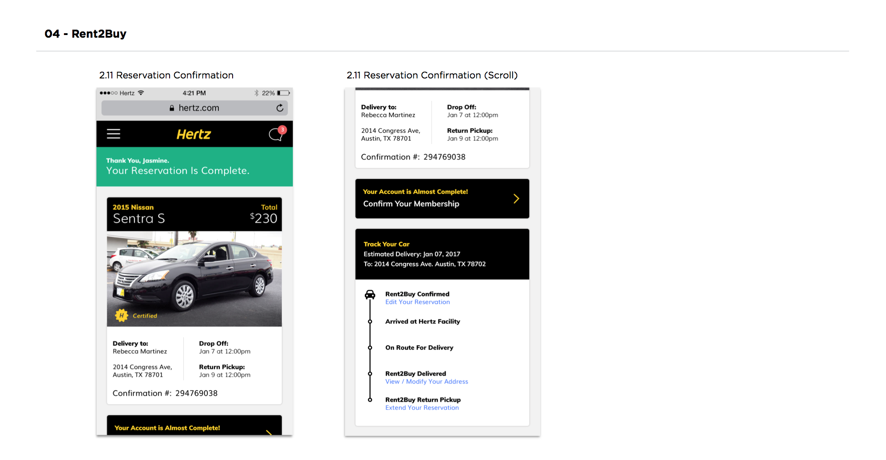This screenshot has width=886, height=460.
Task: Click Confirmation # in Scroll screen
Action: [413, 157]
